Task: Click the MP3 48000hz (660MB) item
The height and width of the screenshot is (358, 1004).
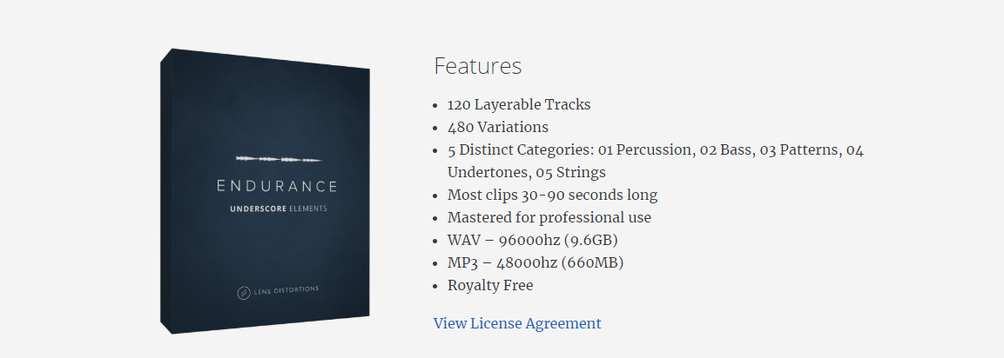Action: [x=536, y=262]
